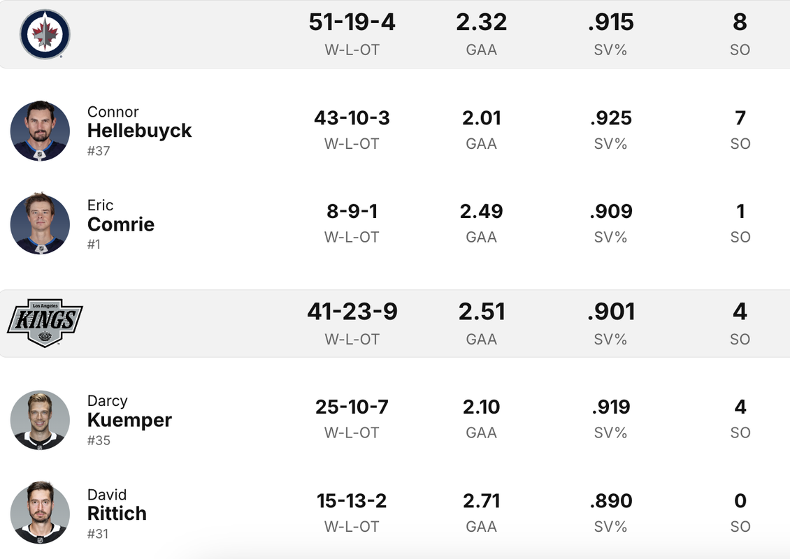Click the Connor Hellebuyck player name
The height and width of the screenshot is (559, 790).
coord(139,122)
